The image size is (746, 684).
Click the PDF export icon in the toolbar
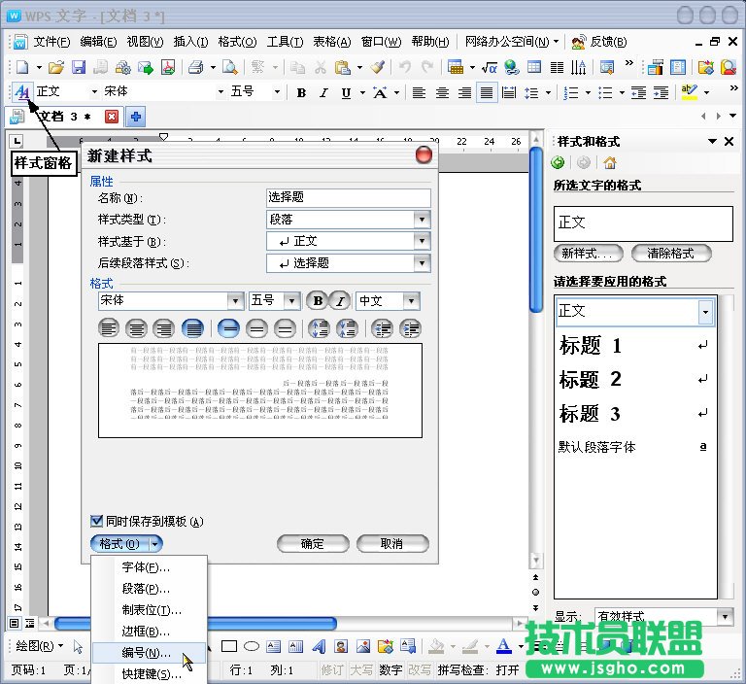pyautogui.click(x=168, y=67)
